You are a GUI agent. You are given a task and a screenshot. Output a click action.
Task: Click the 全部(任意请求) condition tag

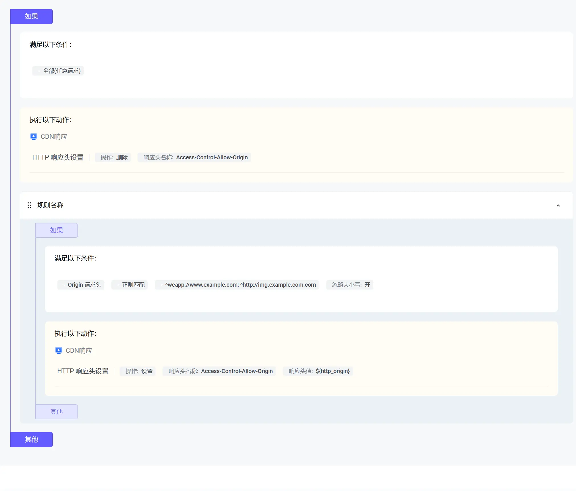pyautogui.click(x=58, y=71)
